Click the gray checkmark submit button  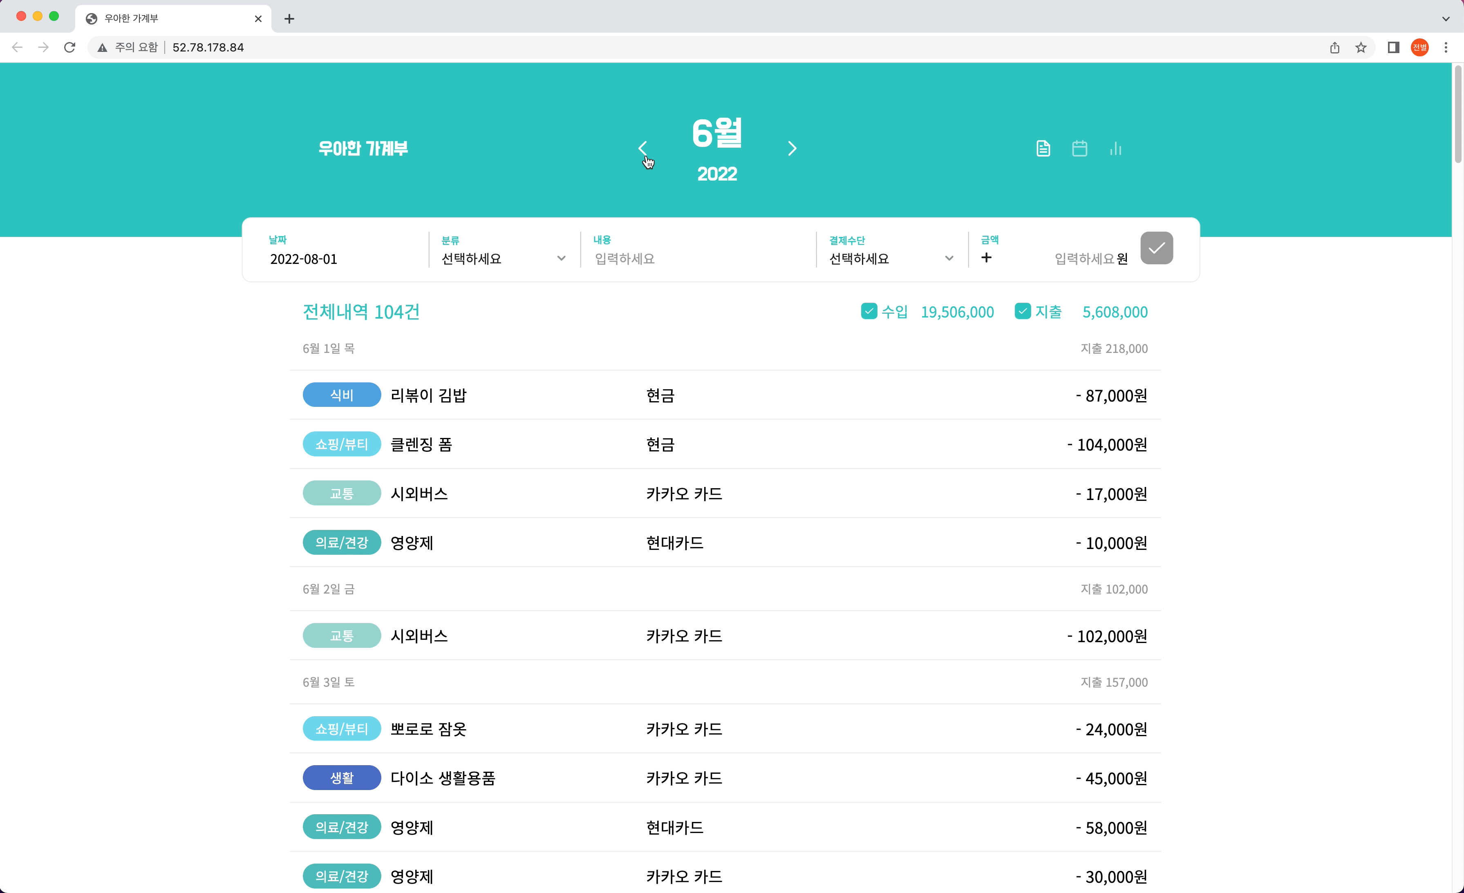pyautogui.click(x=1156, y=248)
